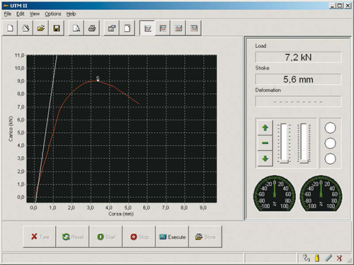The width and height of the screenshot is (354, 265).
Task: Click the settings toolbar icon beside the printer
Action: coord(112,28)
